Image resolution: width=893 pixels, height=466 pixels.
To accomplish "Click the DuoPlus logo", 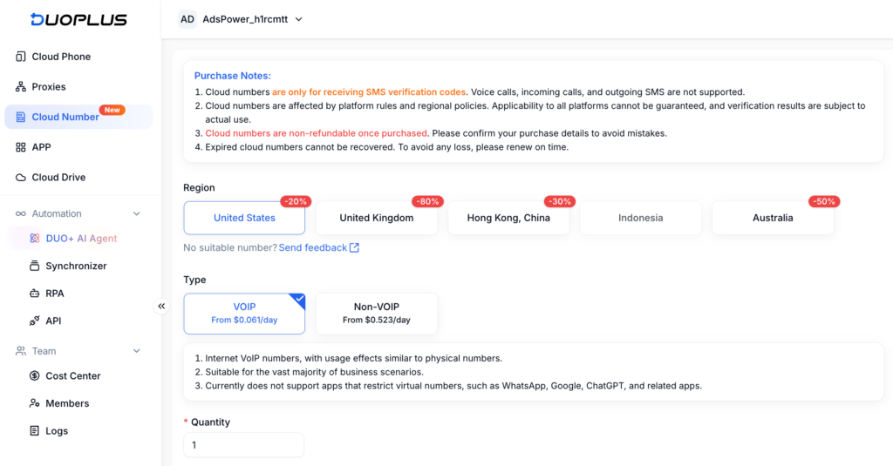I will pos(78,19).
